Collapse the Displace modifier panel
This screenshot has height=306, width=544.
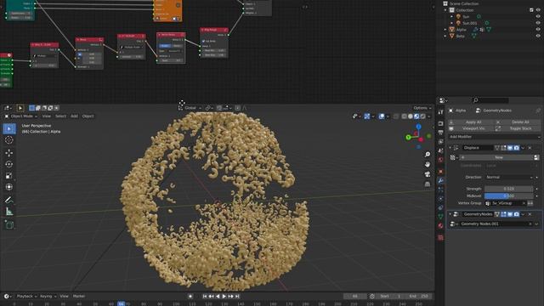pyautogui.click(x=450, y=148)
